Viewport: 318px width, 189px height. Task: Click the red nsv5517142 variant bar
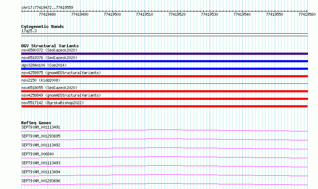[x=164, y=106]
